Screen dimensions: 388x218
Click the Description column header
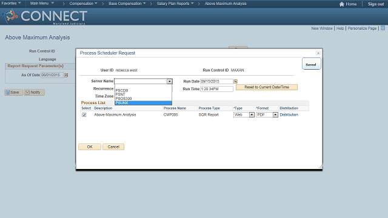click(103, 108)
